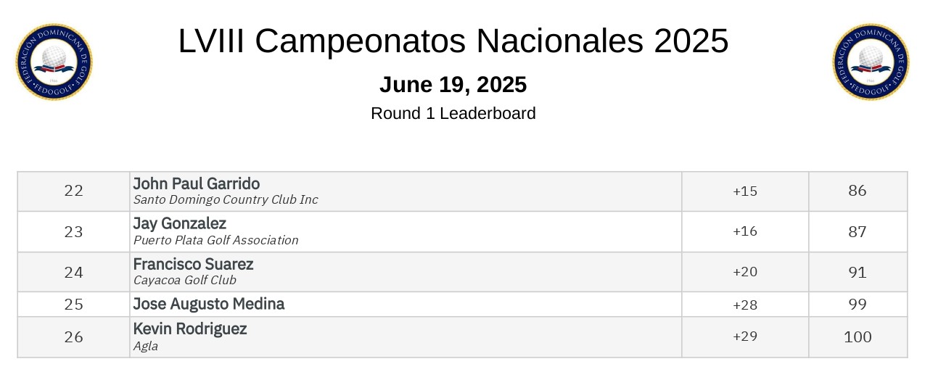This screenshot has height=372, width=925.
Task: Open player Jose Augusto Medina
Action: pyautogui.click(x=209, y=304)
